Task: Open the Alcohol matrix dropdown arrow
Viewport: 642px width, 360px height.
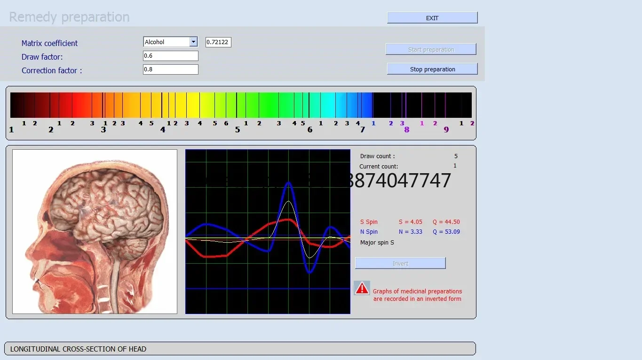Action: click(193, 42)
